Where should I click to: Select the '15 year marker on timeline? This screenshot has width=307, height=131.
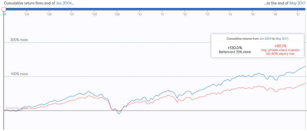point(252,14)
